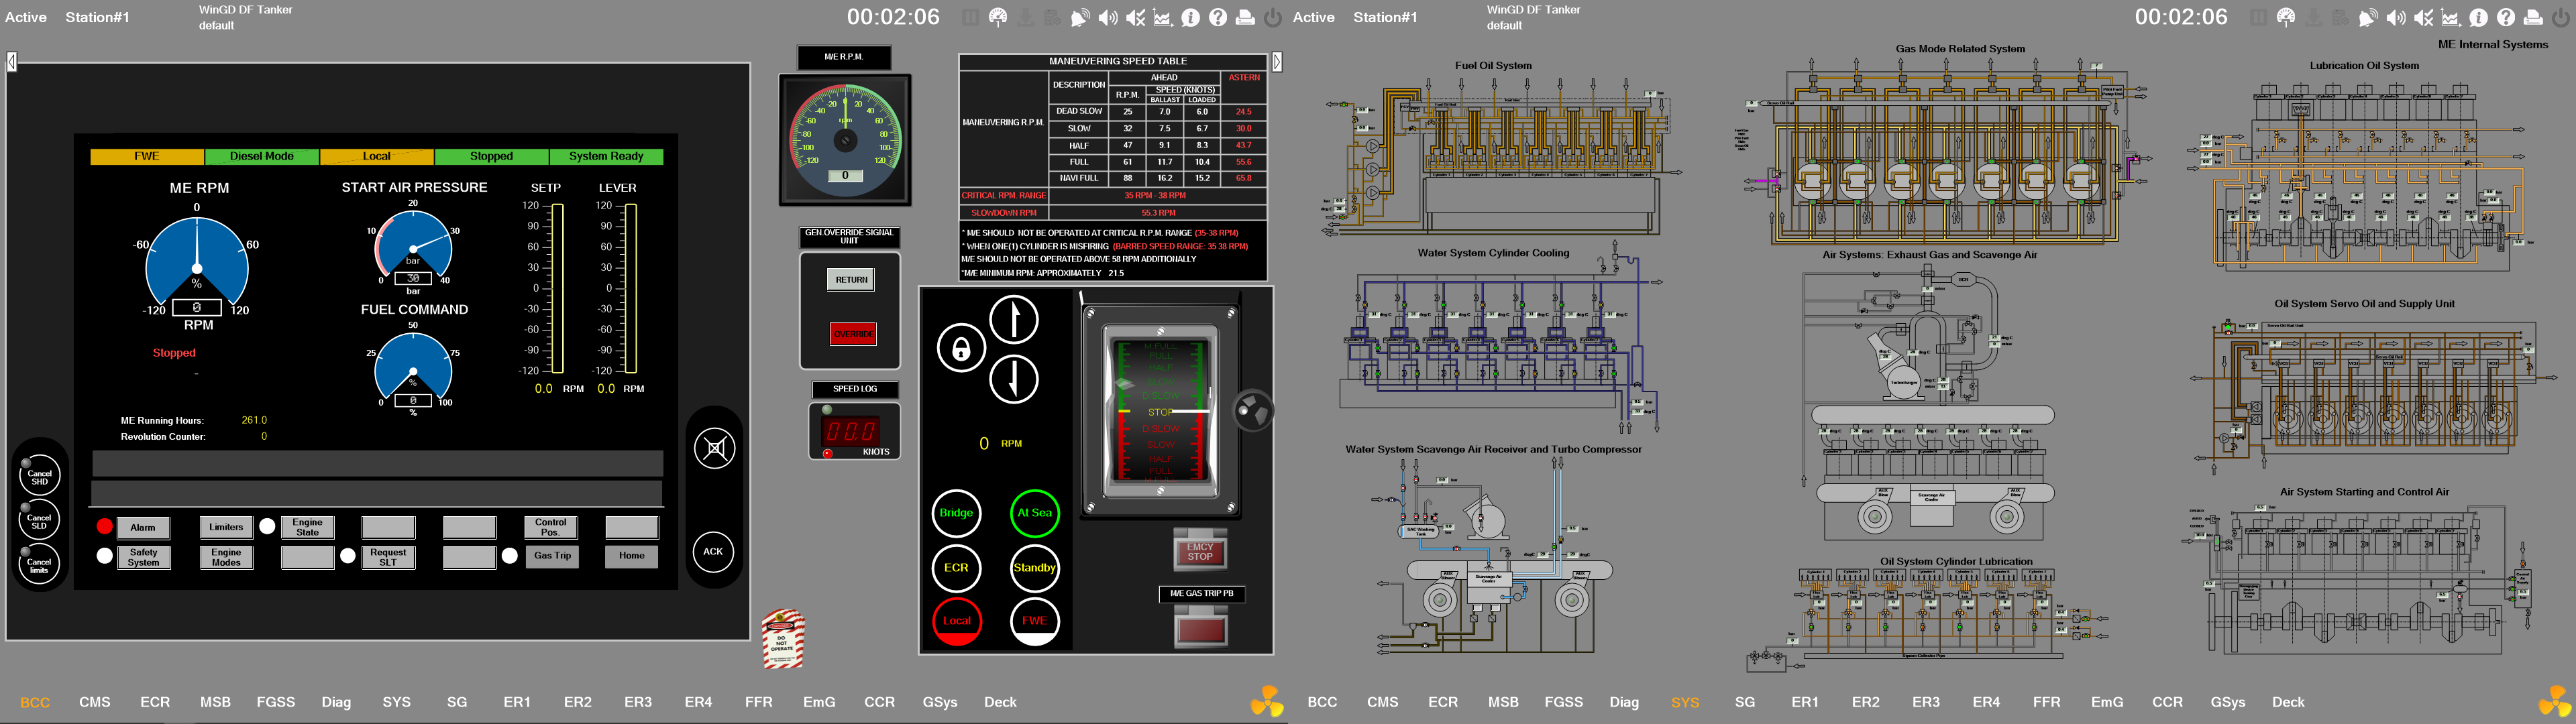The height and width of the screenshot is (724, 2576).
Task: Click the STOP position on engine telegraph
Action: [x=1160, y=412]
